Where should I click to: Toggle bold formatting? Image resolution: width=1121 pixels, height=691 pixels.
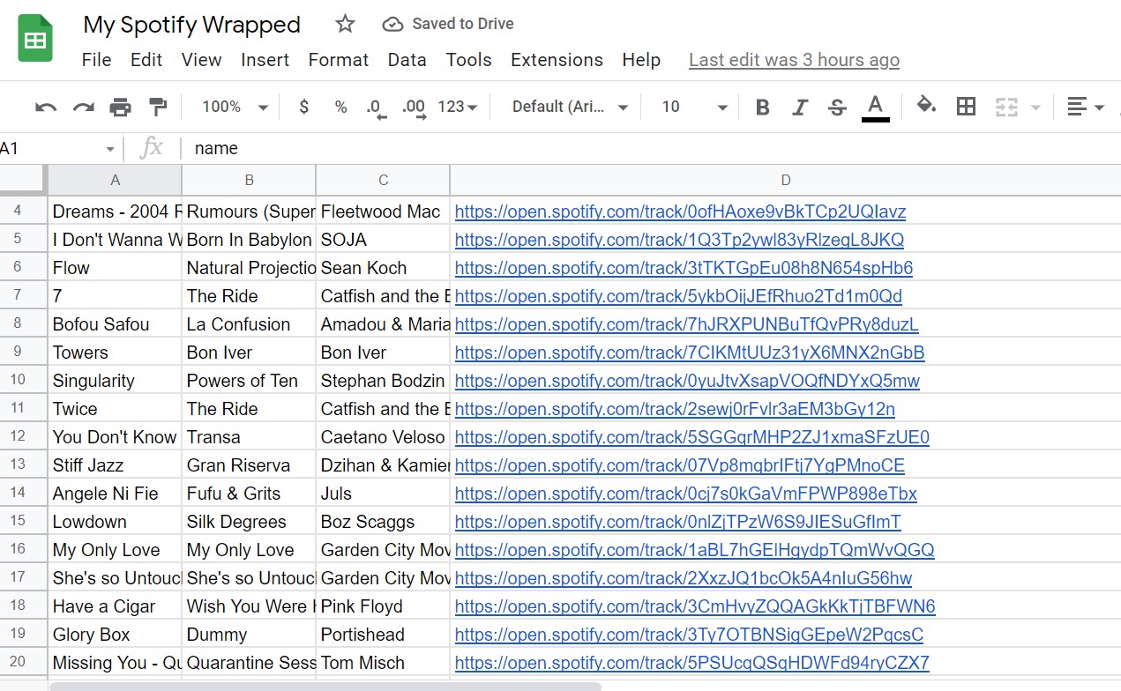pyautogui.click(x=763, y=108)
